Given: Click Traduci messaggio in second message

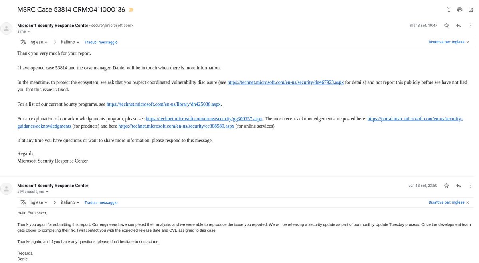Looking at the screenshot, I should point(101,202).
